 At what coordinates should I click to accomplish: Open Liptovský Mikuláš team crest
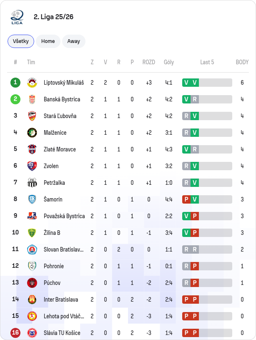pos(32,83)
